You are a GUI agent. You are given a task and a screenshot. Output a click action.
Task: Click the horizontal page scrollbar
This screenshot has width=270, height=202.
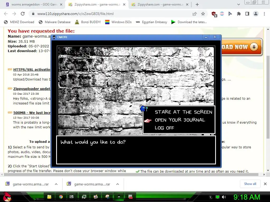(x=131, y=175)
